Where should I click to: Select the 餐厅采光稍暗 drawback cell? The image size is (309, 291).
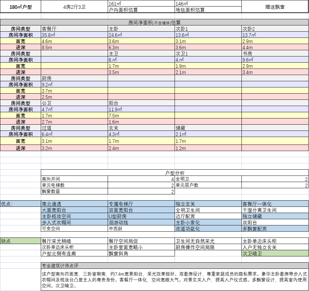[74, 241]
